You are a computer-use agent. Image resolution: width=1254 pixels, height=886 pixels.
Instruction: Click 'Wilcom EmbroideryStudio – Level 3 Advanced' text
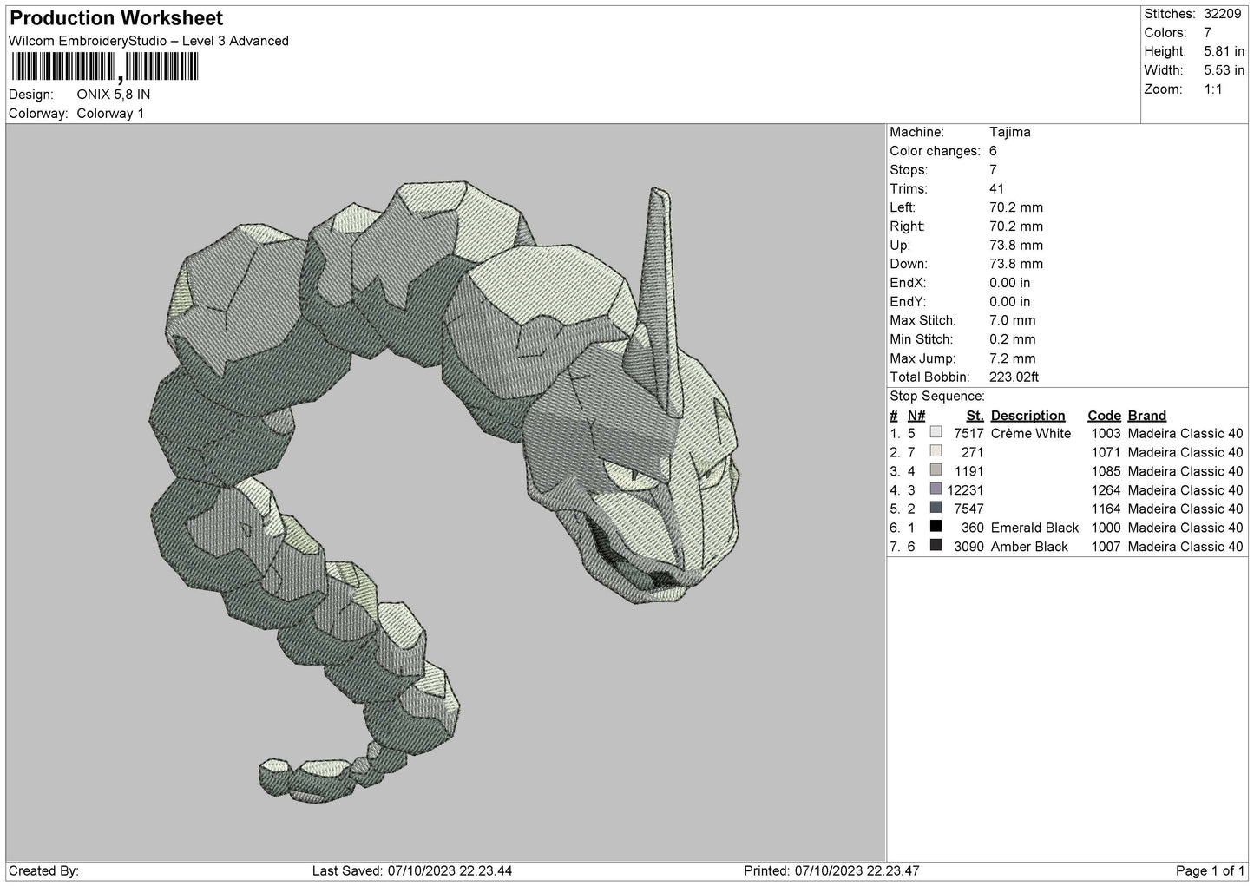(148, 41)
